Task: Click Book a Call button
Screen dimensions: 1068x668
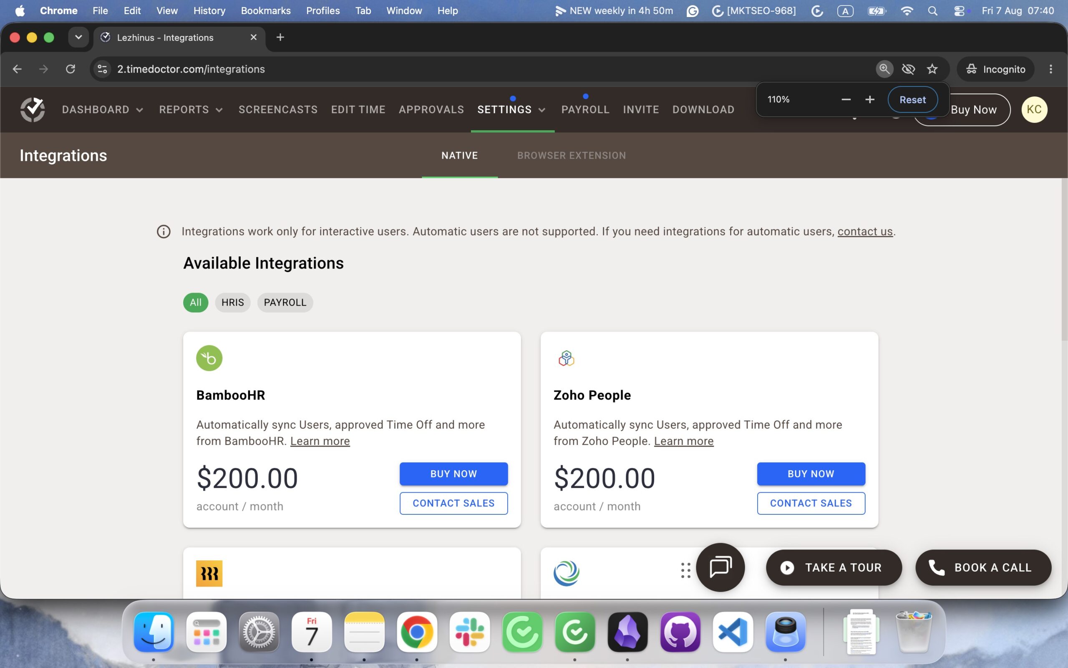Action: [x=983, y=568]
